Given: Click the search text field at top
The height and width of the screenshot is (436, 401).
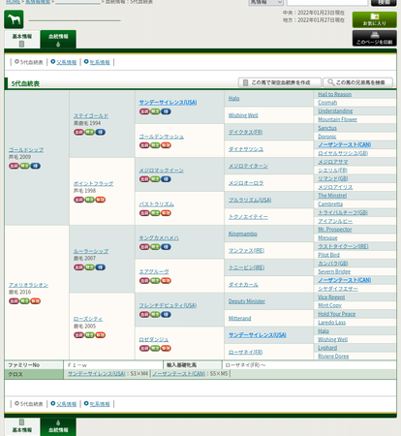Looking at the screenshot, I should pos(327,2).
